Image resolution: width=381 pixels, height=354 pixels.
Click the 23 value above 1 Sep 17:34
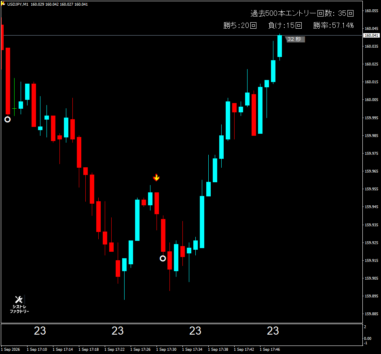tap(195, 331)
